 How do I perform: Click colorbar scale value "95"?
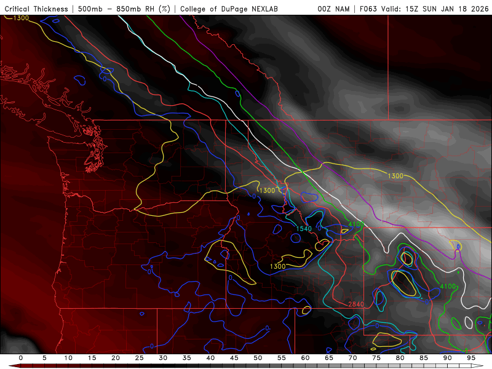[x=471, y=358]
